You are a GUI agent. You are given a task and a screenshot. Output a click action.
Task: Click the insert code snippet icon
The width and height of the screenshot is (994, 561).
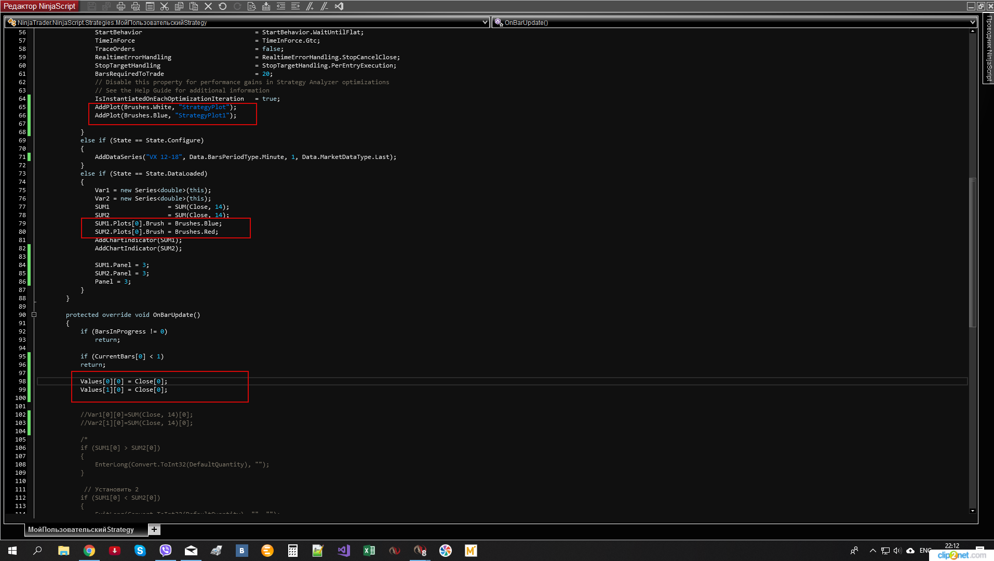[x=266, y=6]
